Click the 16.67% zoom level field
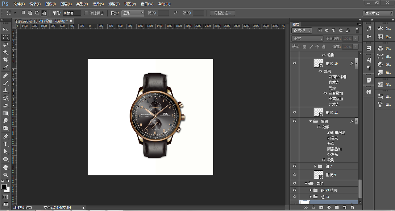The height and width of the screenshot is (211, 395). 19,208
